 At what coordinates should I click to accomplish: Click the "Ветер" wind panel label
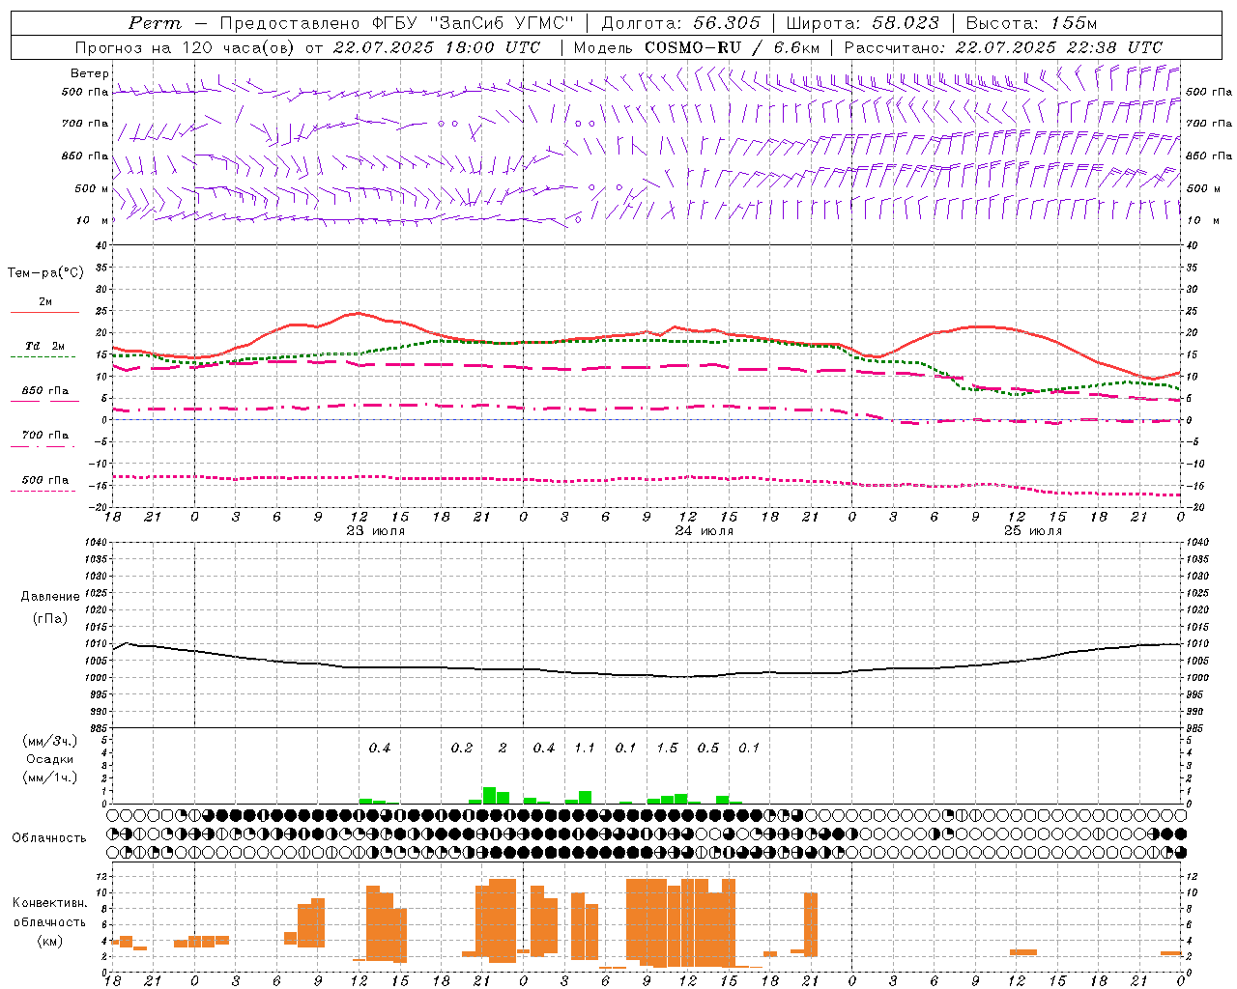(90, 73)
